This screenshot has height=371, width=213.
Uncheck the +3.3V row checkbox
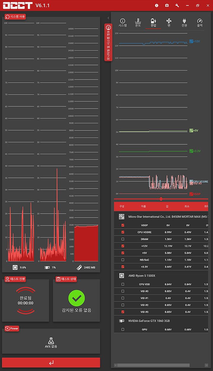pyautogui.click(x=123, y=266)
